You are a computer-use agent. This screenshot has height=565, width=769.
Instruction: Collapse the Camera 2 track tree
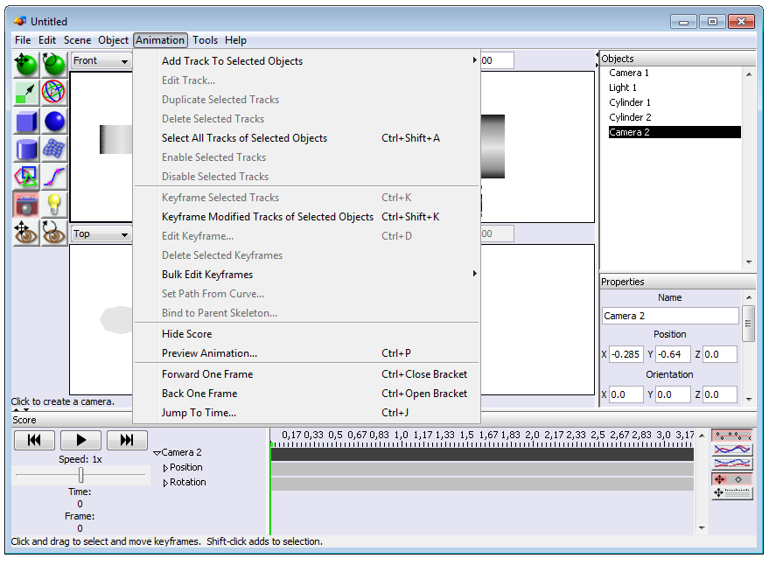[157, 453]
